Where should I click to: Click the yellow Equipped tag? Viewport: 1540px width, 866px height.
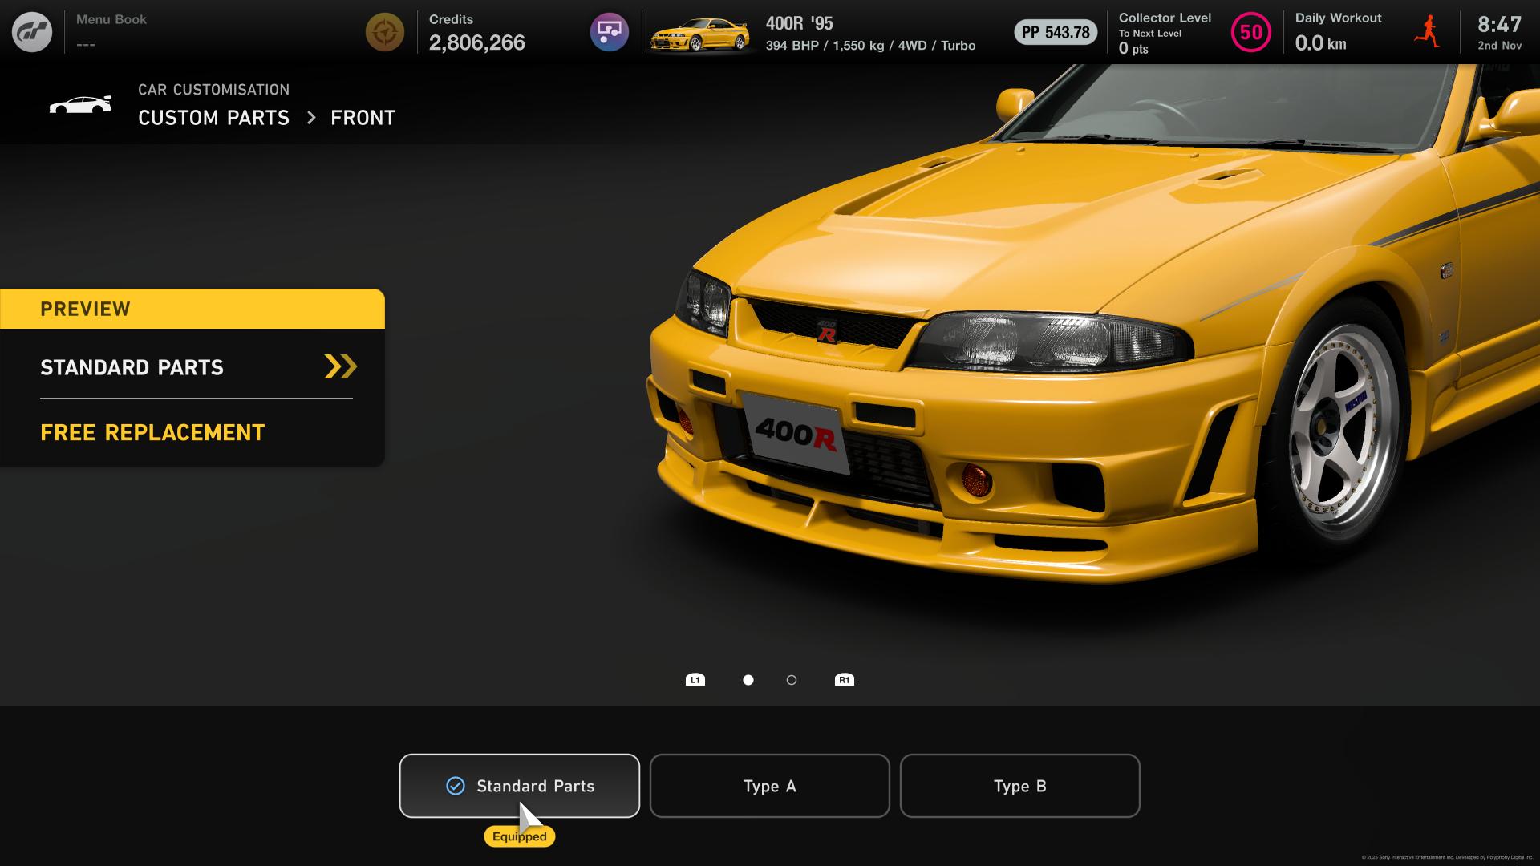tap(520, 836)
